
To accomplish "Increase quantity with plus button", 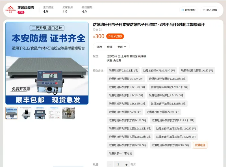I will [x=126, y=164].
